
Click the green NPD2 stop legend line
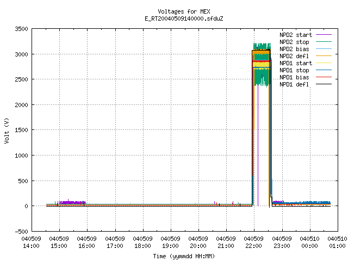324,42
